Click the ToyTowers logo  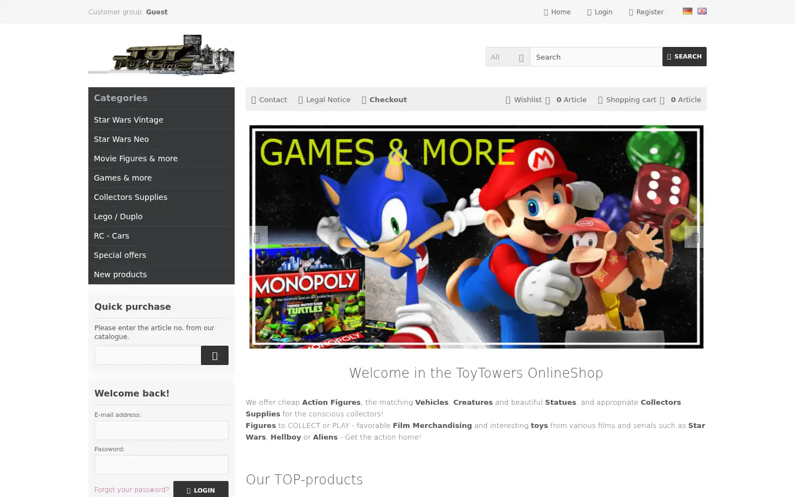[x=161, y=55]
